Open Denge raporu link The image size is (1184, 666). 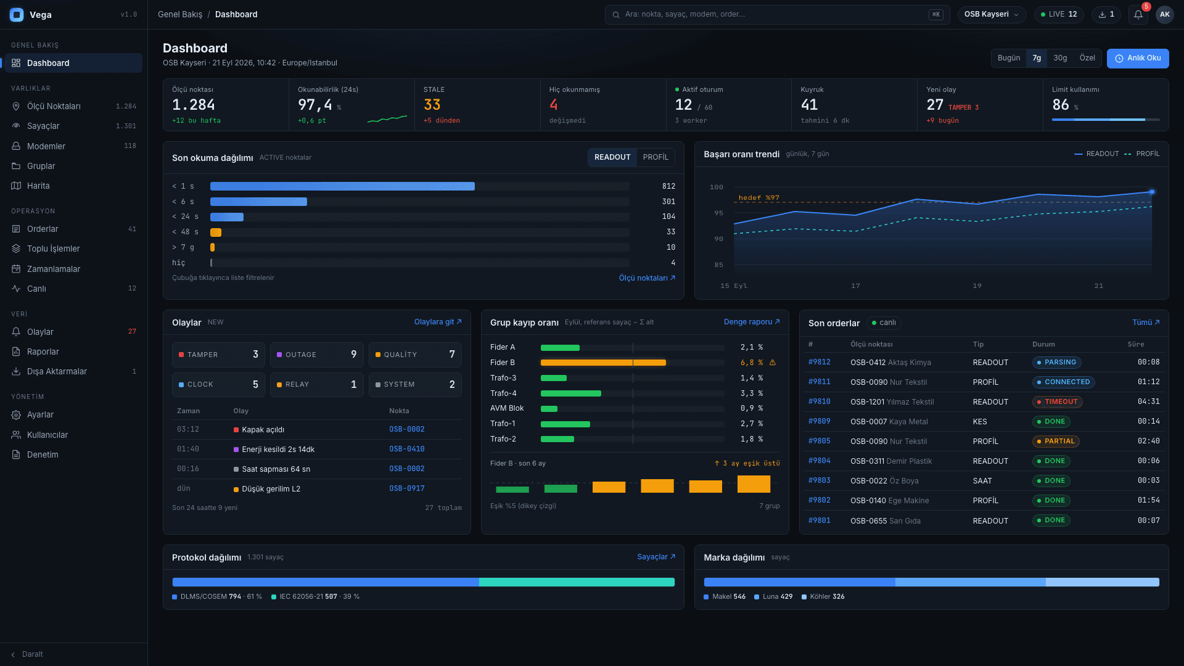tap(752, 322)
